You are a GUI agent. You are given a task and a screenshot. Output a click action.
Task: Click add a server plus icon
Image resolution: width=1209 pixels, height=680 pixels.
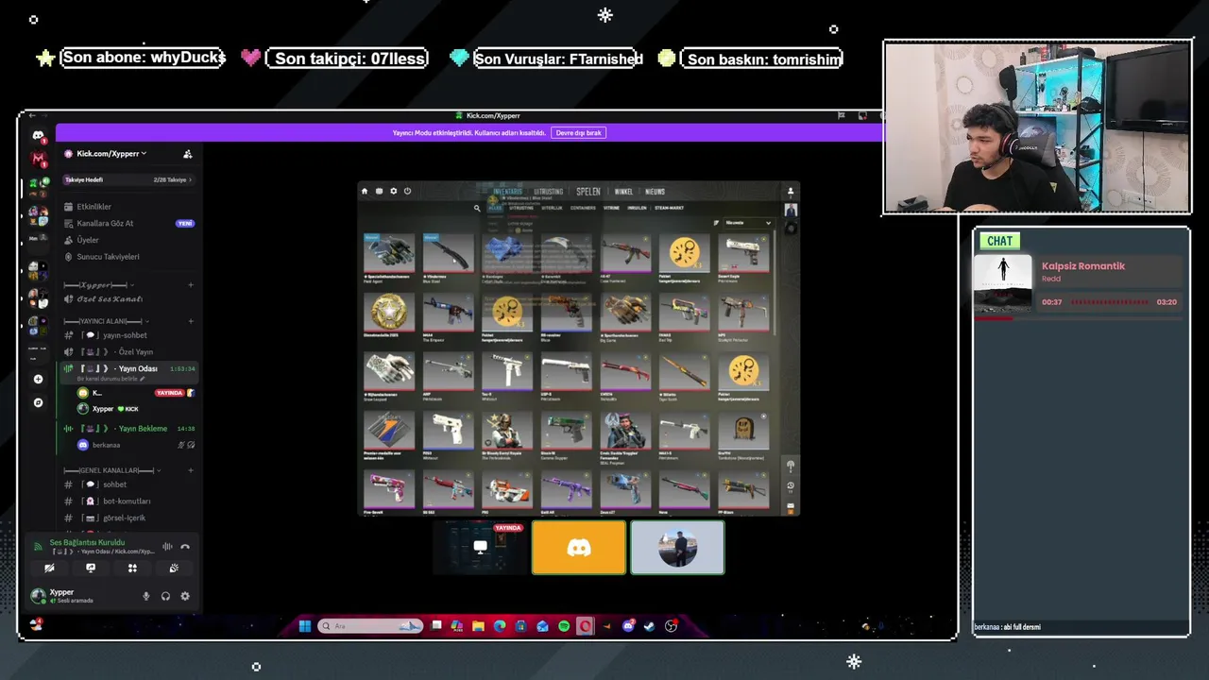point(38,379)
